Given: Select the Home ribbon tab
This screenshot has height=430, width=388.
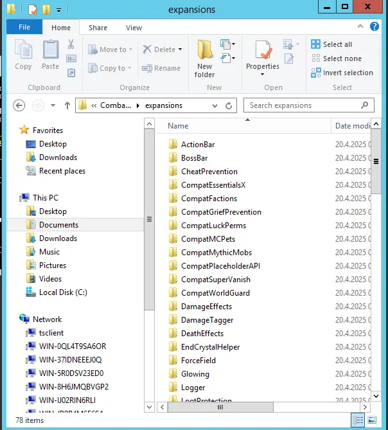Looking at the screenshot, I should (x=61, y=28).
